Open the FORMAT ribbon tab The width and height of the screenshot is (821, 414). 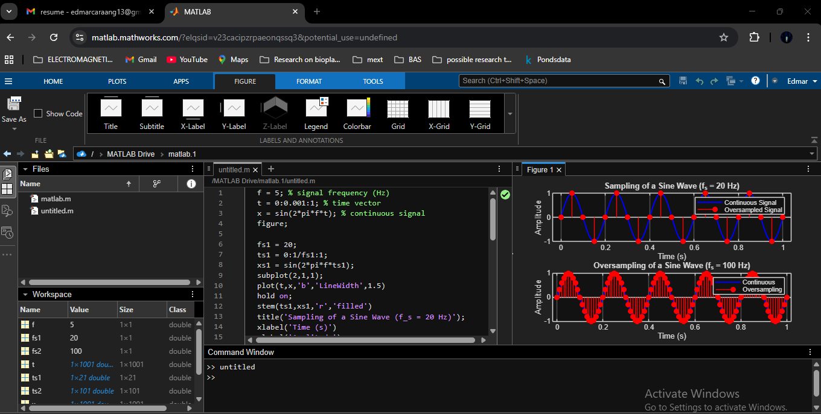click(309, 81)
